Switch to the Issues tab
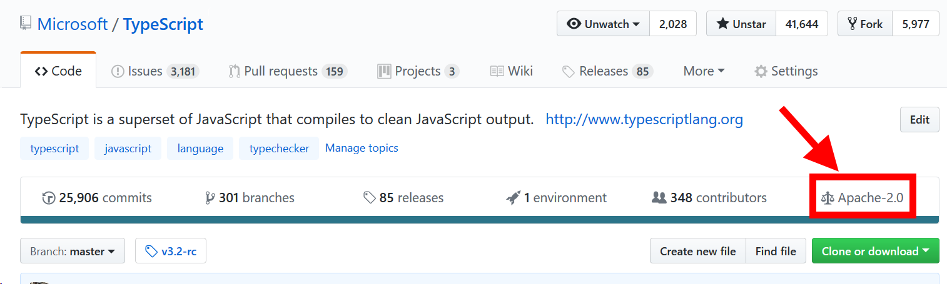The width and height of the screenshot is (947, 284). 154,71
